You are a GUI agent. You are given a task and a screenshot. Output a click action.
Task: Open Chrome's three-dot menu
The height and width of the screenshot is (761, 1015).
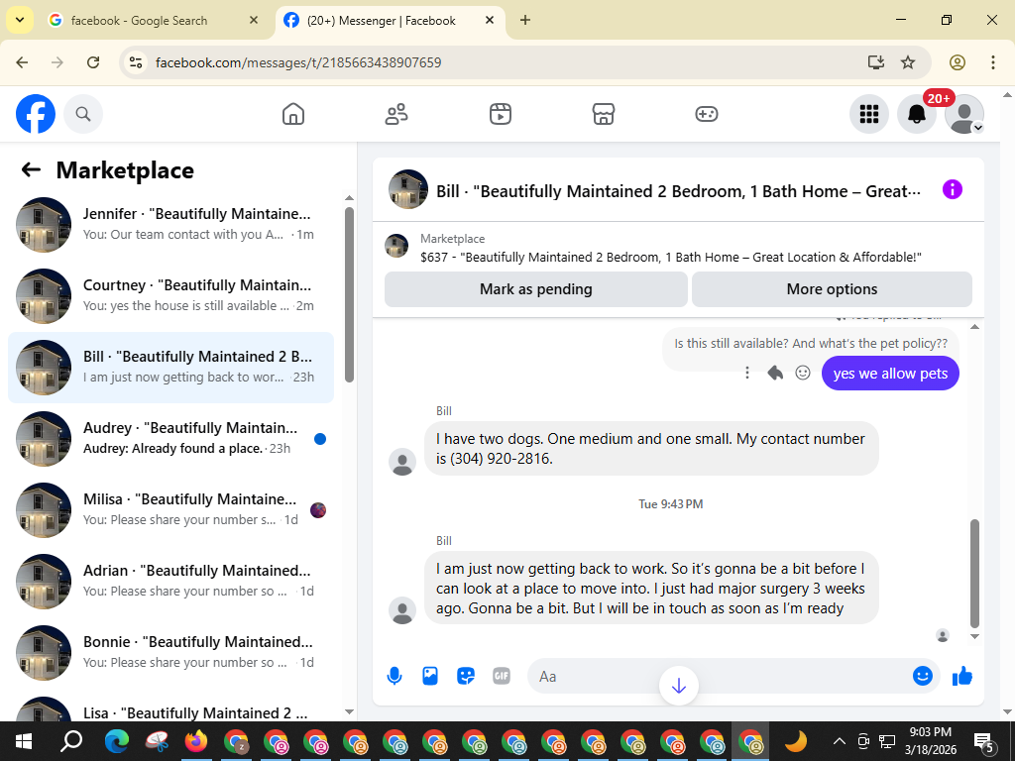(x=993, y=62)
